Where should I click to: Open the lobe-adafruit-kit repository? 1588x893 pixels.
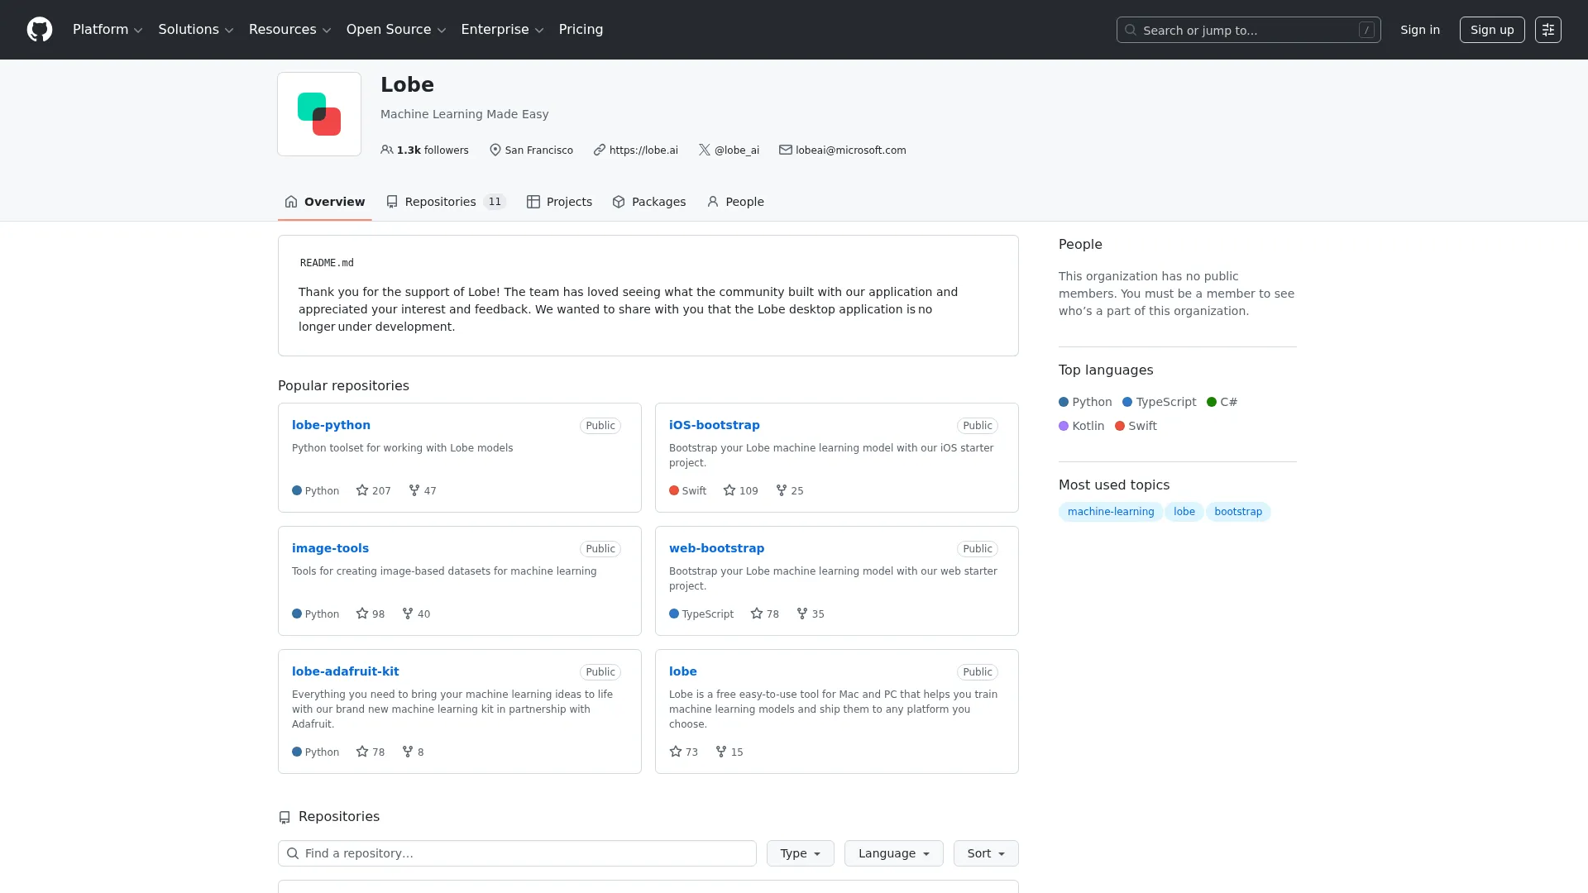346,671
